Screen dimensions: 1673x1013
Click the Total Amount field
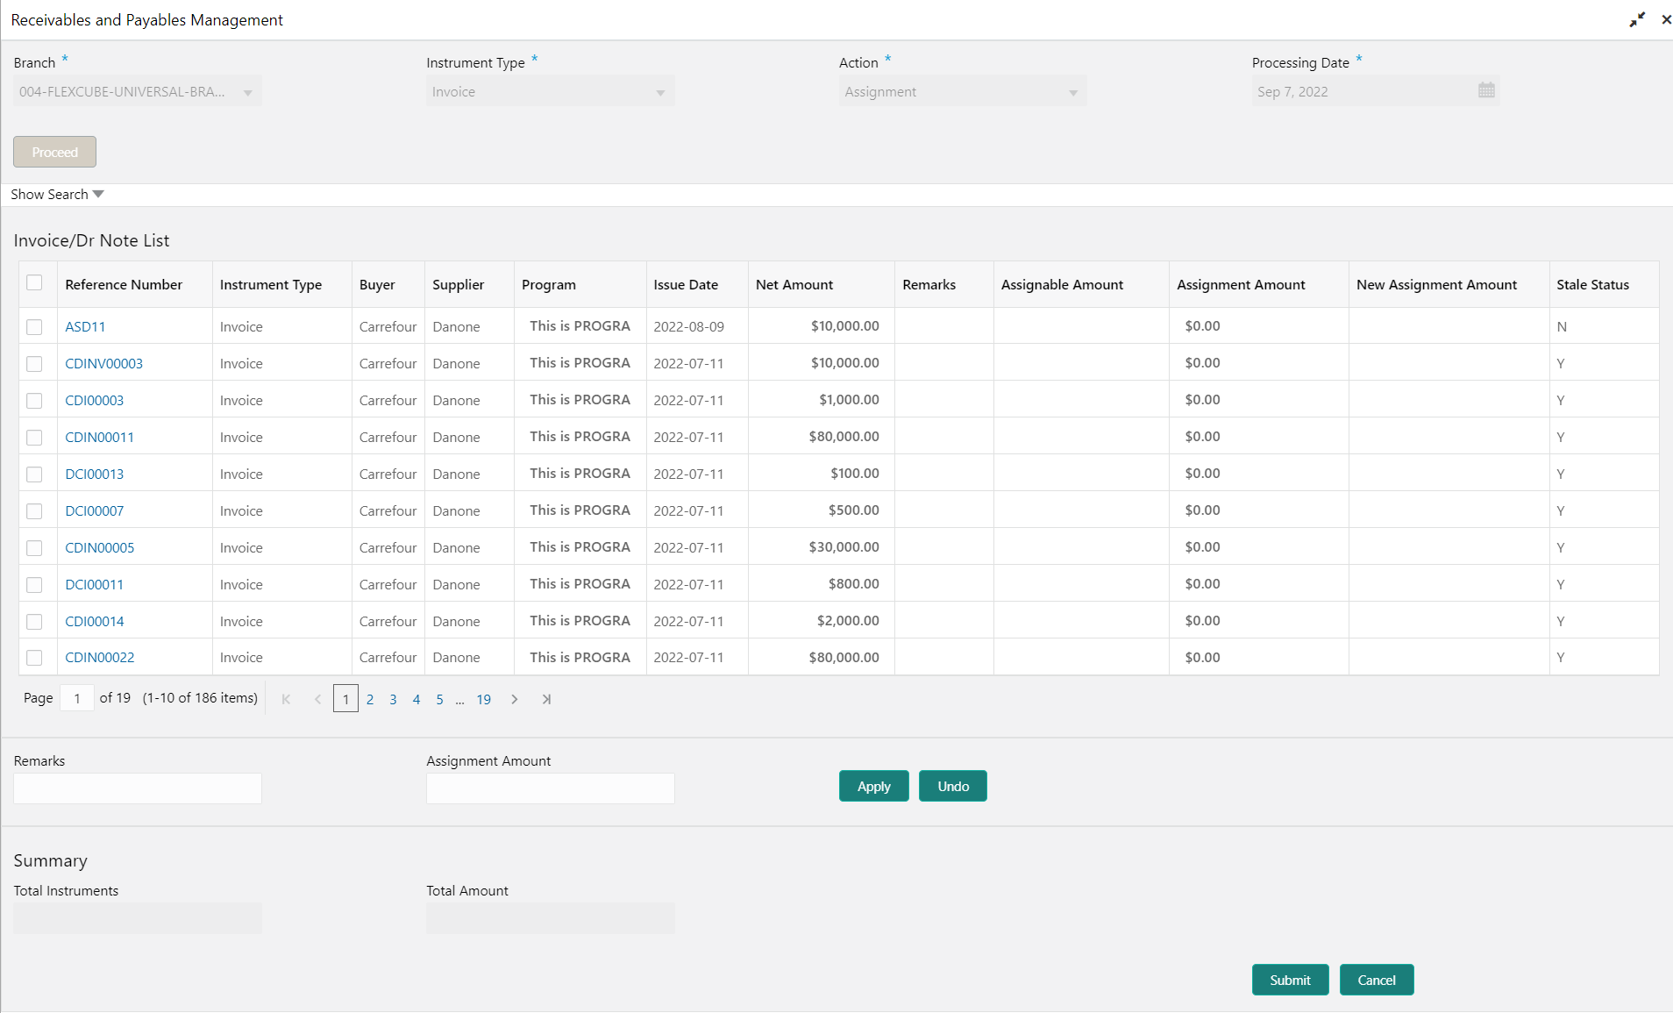pyautogui.click(x=550, y=917)
